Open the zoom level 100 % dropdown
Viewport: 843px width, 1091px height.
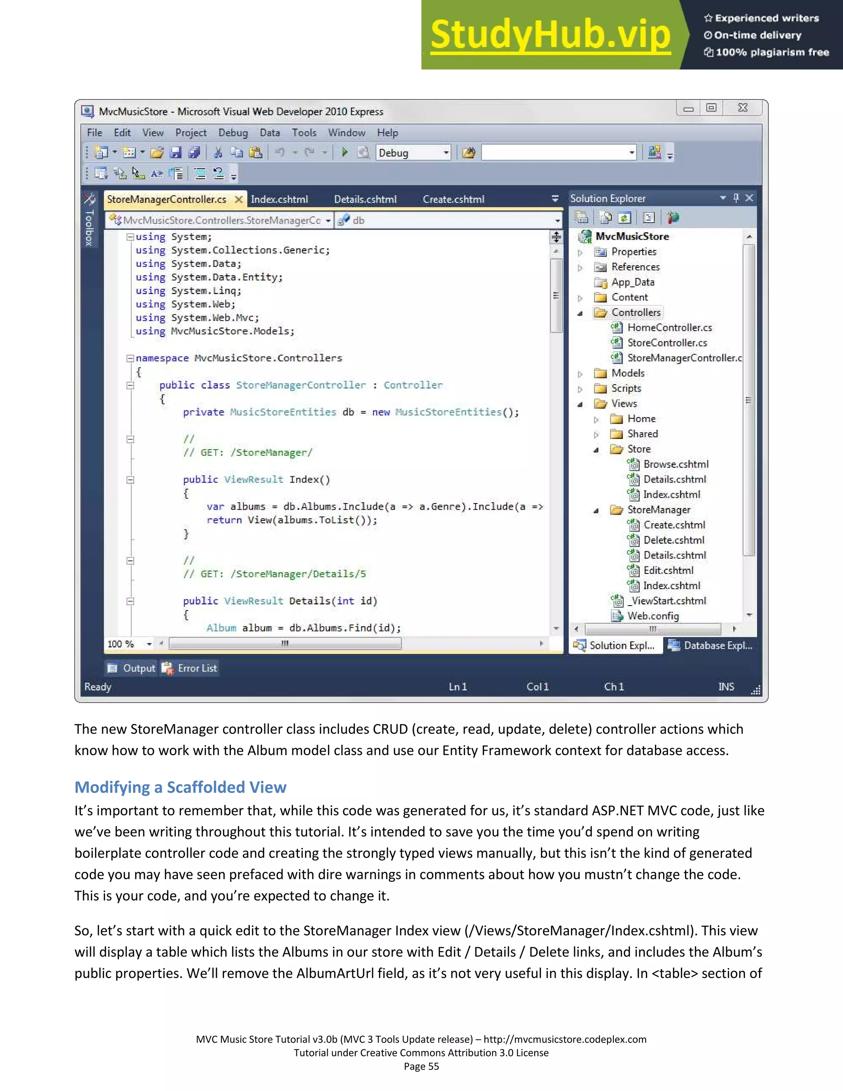(x=149, y=644)
